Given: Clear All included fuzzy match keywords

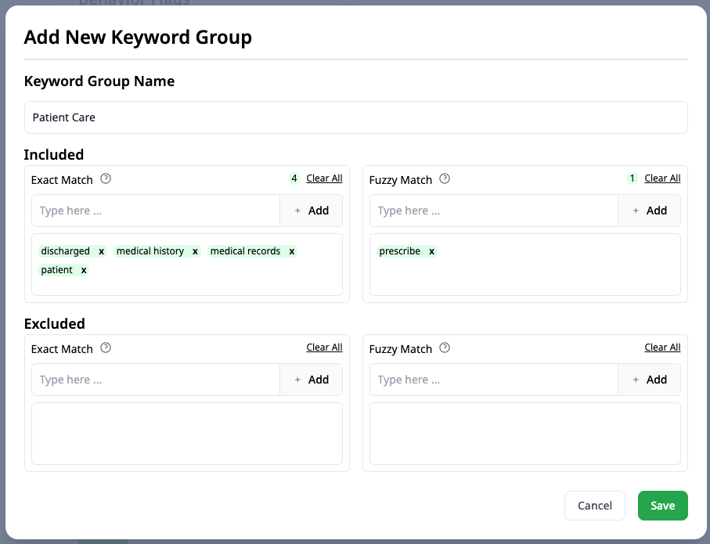Looking at the screenshot, I should pyautogui.click(x=662, y=178).
